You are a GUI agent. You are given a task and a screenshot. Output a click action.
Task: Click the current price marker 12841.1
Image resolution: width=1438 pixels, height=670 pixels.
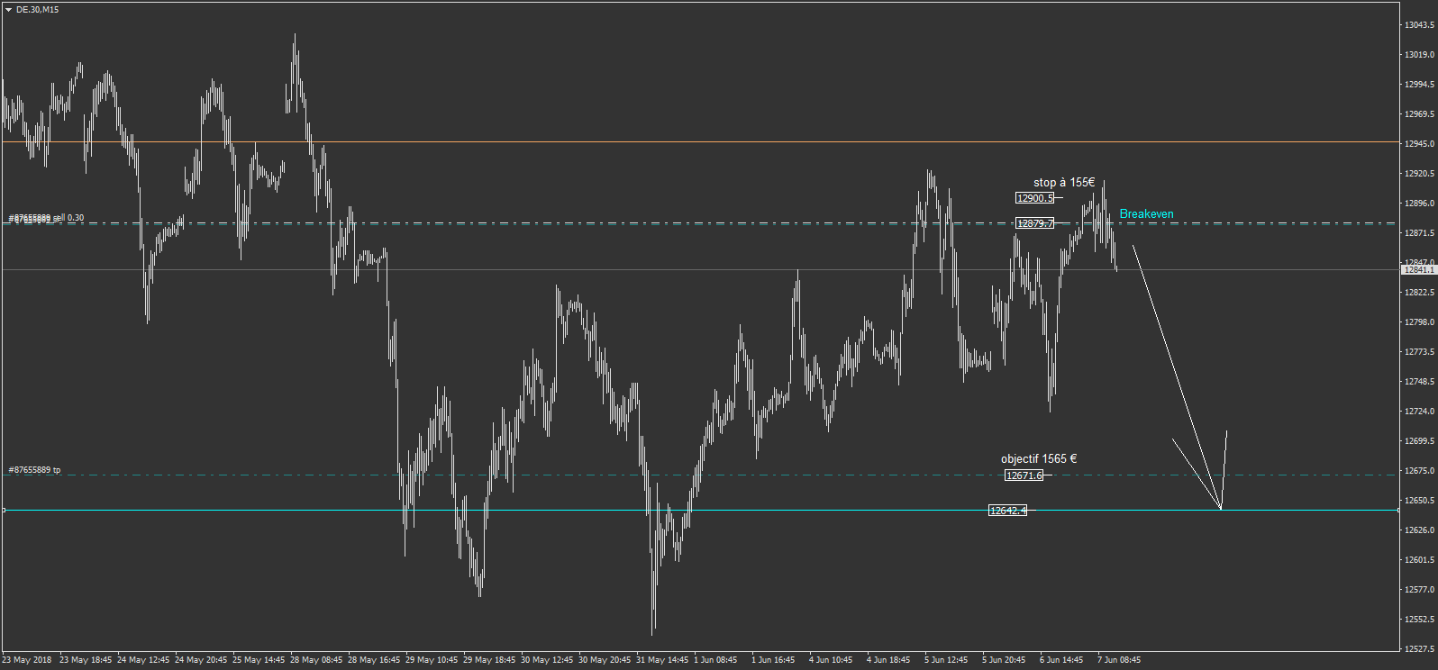1418,270
